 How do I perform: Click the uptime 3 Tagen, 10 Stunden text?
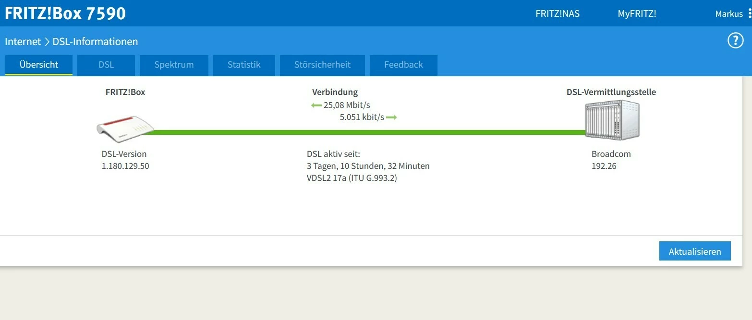click(x=368, y=166)
